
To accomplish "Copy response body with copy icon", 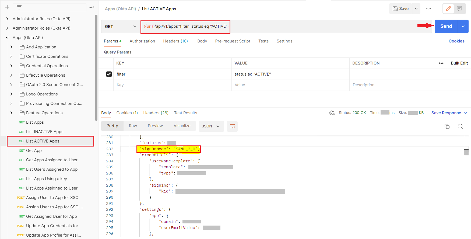I will tap(447, 126).
